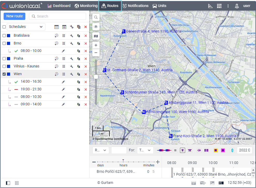Delete the Bratislava route
The image size is (256, 188).
86,36
